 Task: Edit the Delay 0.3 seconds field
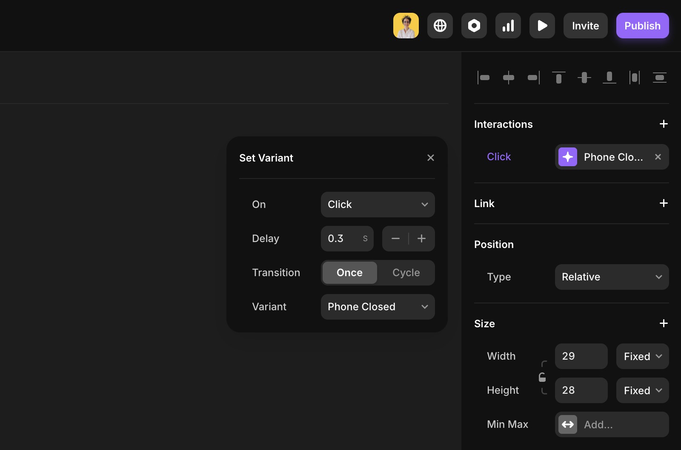point(347,239)
